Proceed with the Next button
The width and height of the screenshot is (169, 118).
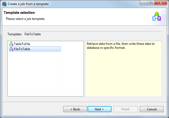99,109
